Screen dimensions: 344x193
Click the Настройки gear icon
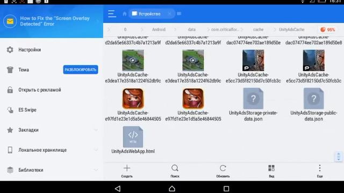tap(10, 50)
